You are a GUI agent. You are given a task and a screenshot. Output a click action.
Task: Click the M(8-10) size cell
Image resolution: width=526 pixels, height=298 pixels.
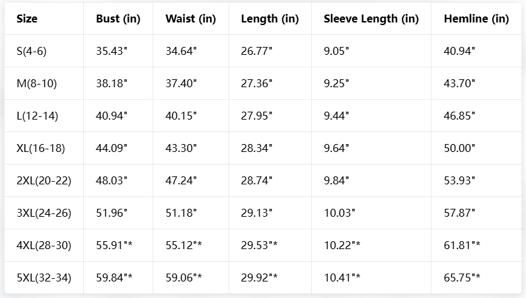click(38, 83)
